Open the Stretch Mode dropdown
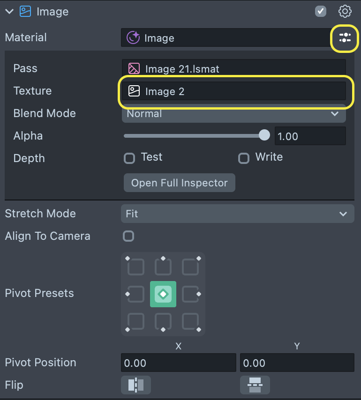The image size is (361, 400). [237, 214]
